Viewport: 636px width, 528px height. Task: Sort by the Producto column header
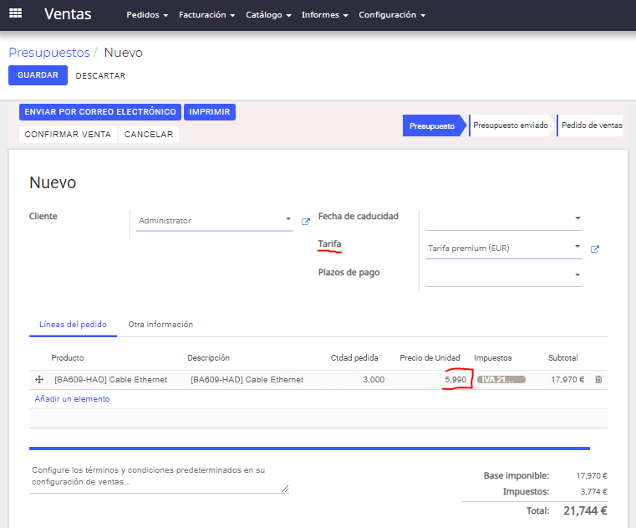[68, 358]
